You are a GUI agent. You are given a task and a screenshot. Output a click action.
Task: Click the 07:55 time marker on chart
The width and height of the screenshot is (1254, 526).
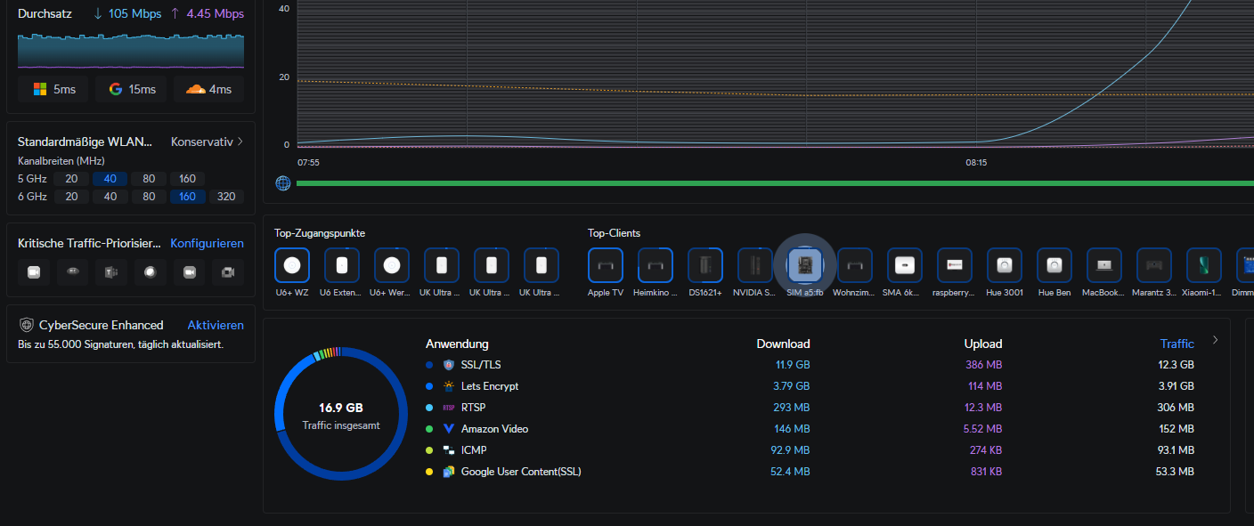tap(308, 163)
